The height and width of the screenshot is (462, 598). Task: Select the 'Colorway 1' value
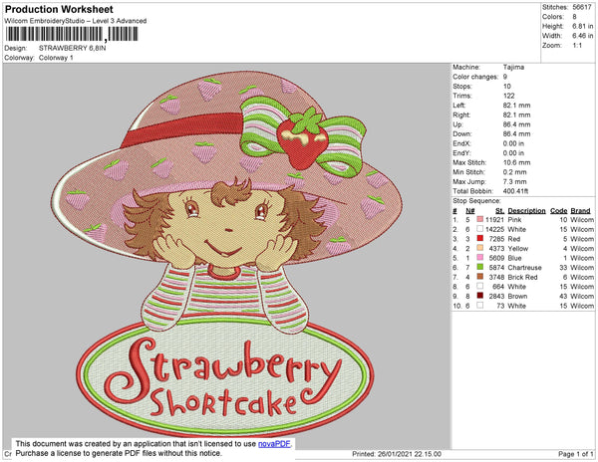tap(56, 58)
